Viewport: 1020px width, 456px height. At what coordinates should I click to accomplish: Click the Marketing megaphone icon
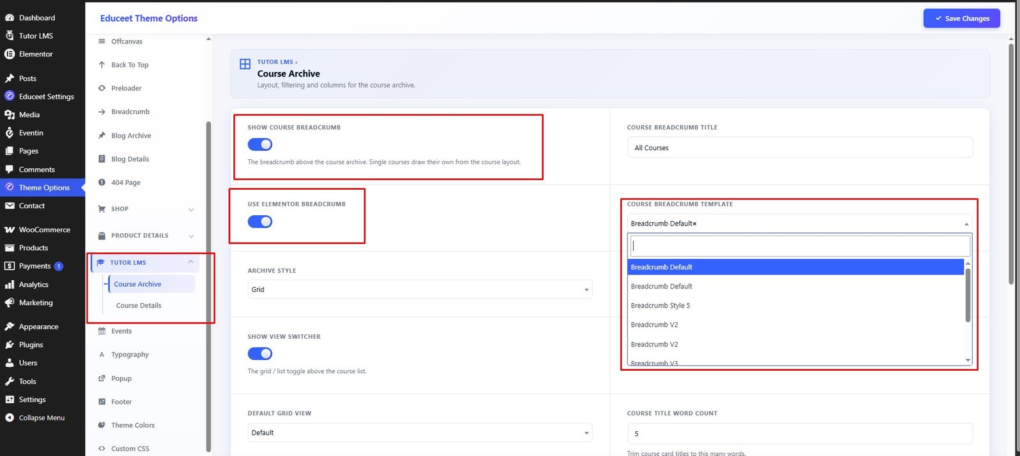click(10, 303)
